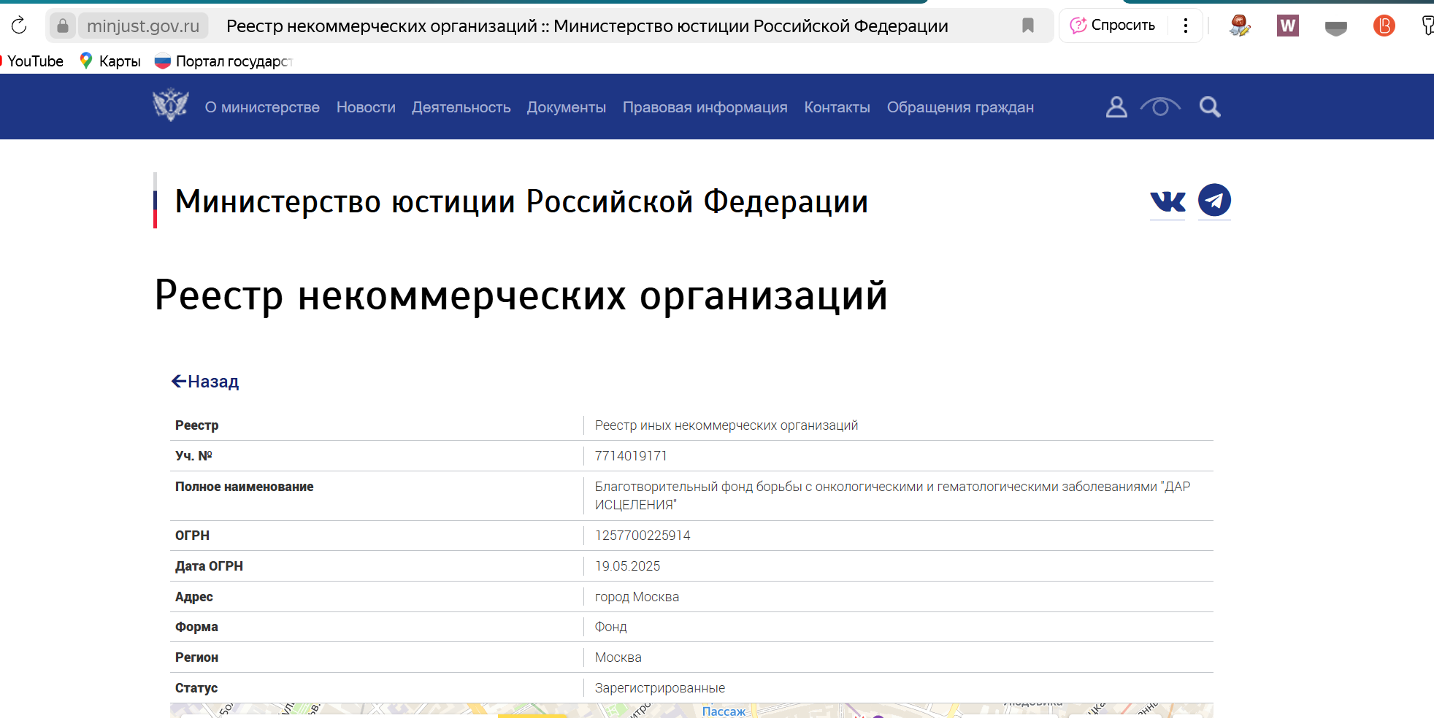The width and height of the screenshot is (1434, 718).
Task: Bookmark this page using the bookmark icon
Action: point(1028,26)
